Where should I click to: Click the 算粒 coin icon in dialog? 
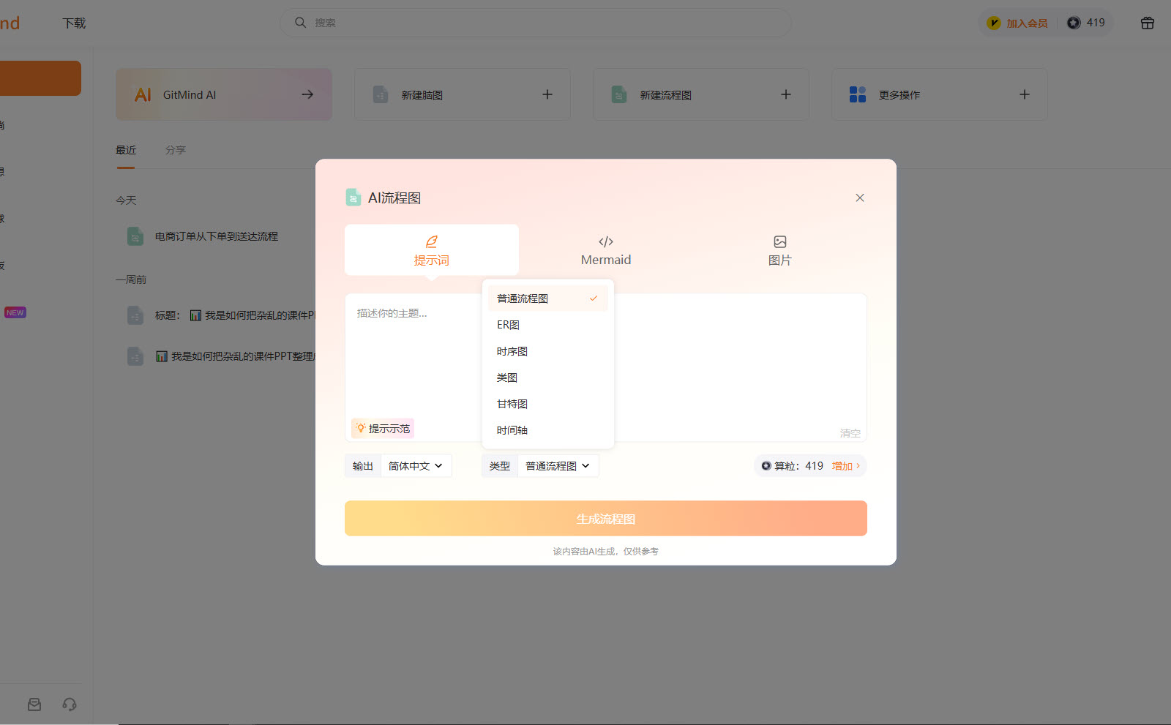(x=766, y=466)
